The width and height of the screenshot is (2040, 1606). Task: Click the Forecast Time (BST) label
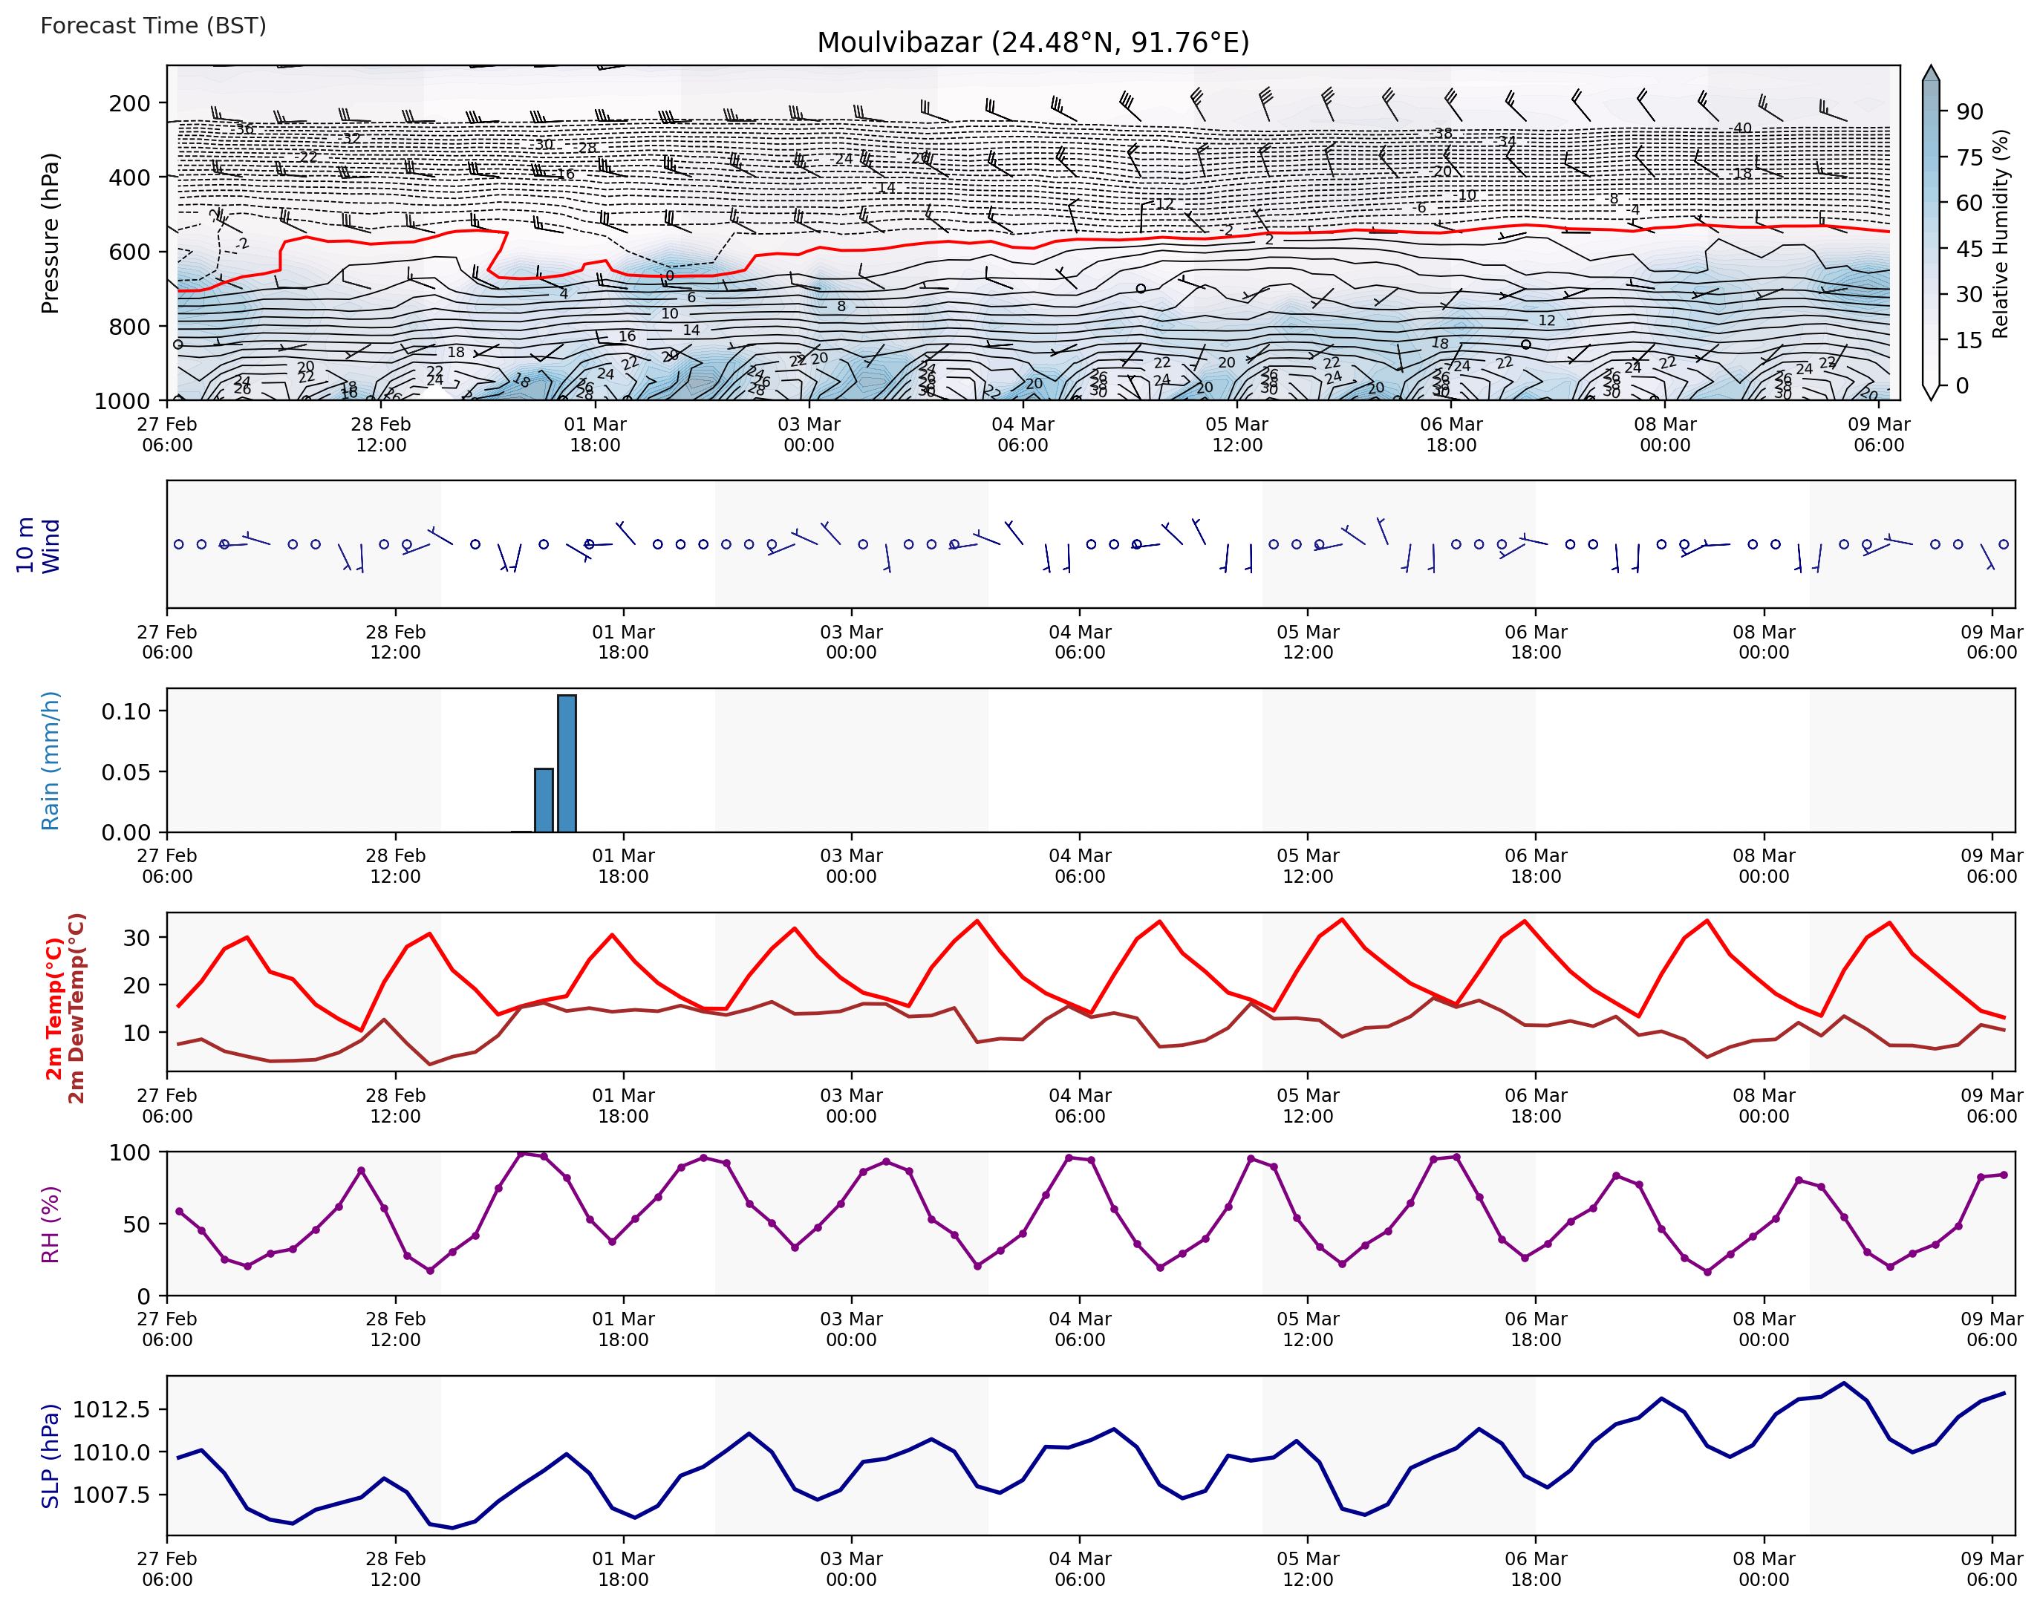pos(153,25)
